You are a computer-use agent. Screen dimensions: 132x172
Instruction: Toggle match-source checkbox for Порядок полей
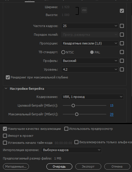pos(122,35)
